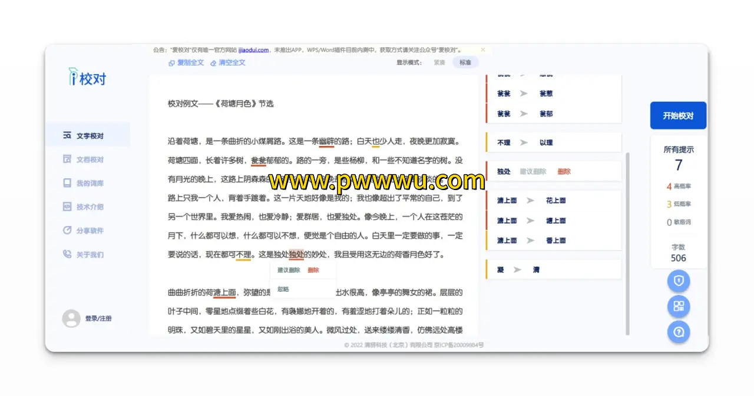The height and width of the screenshot is (396, 754).
Task: Select the 标准 display mode
Action: tap(465, 62)
